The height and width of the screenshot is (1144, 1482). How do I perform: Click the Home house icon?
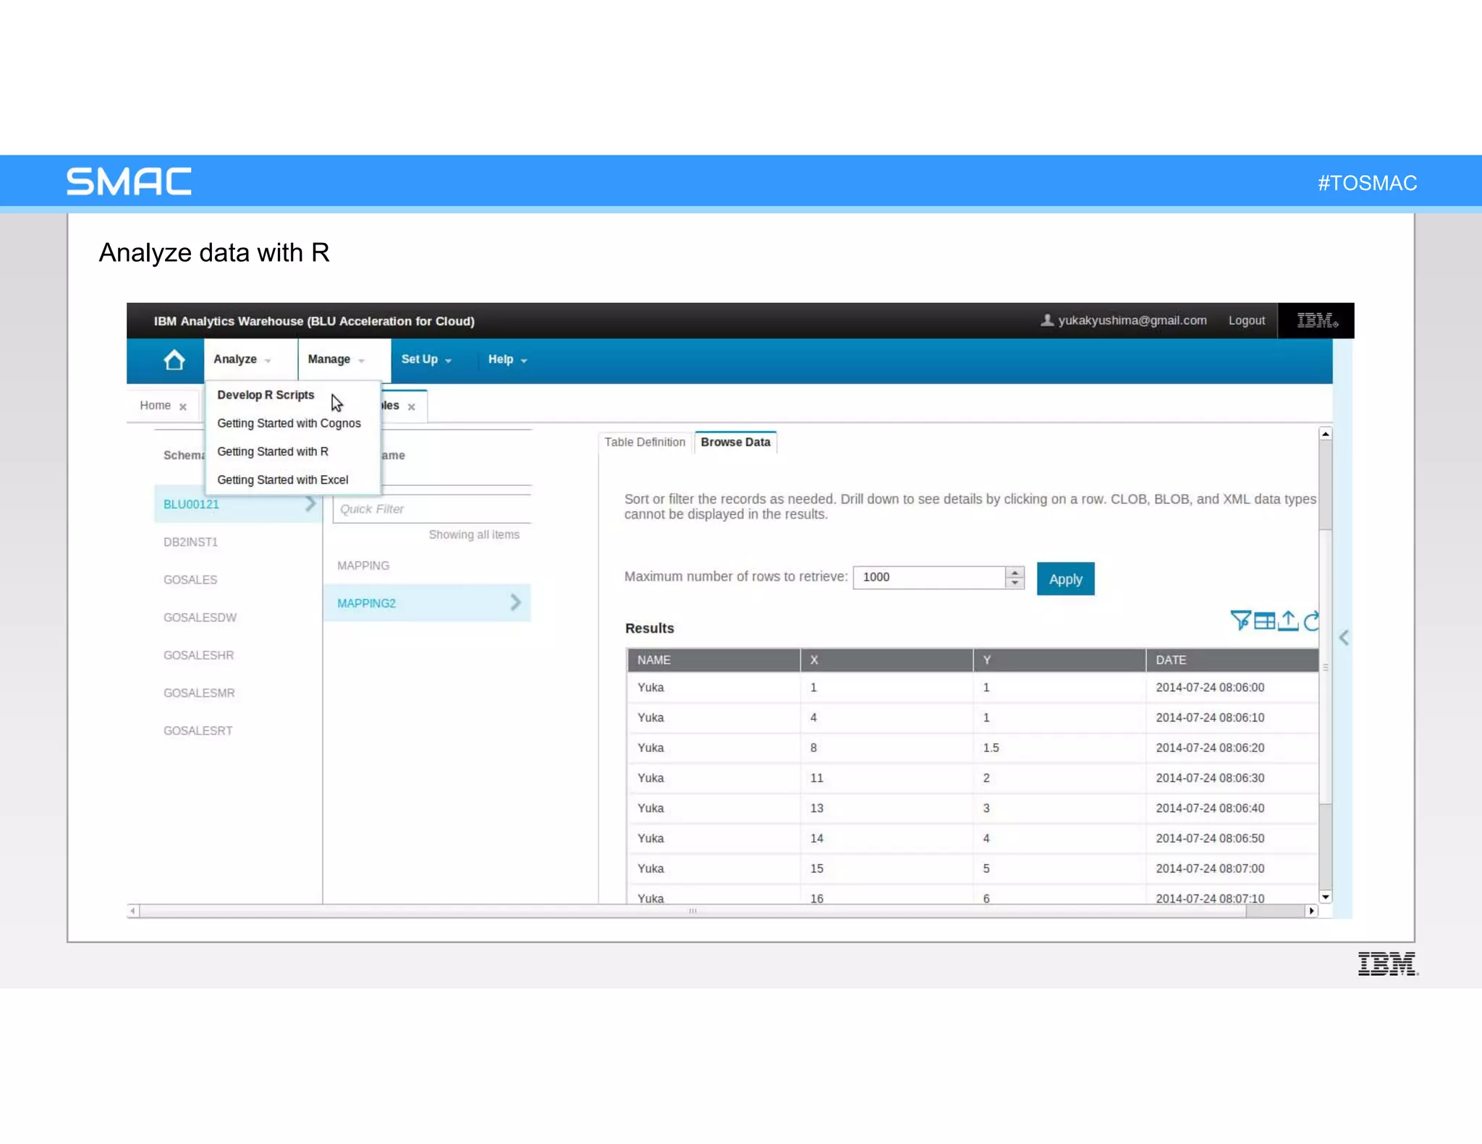click(x=174, y=359)
